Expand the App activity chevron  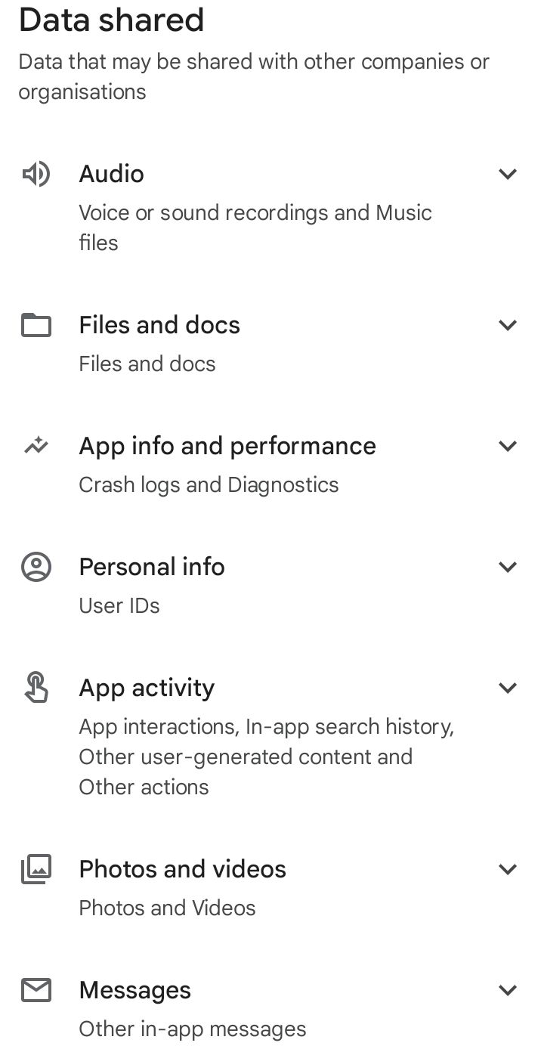point(508,688)
